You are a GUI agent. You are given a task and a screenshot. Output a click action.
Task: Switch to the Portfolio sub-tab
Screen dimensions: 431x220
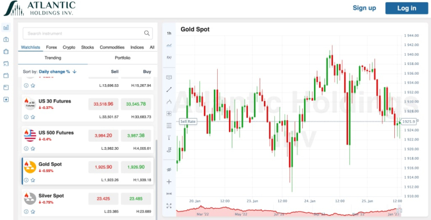(x=123, y=58)
